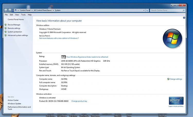Click Windows Experience Index needs refresh link
Screen dimensions: 193x117
[87, 57]
